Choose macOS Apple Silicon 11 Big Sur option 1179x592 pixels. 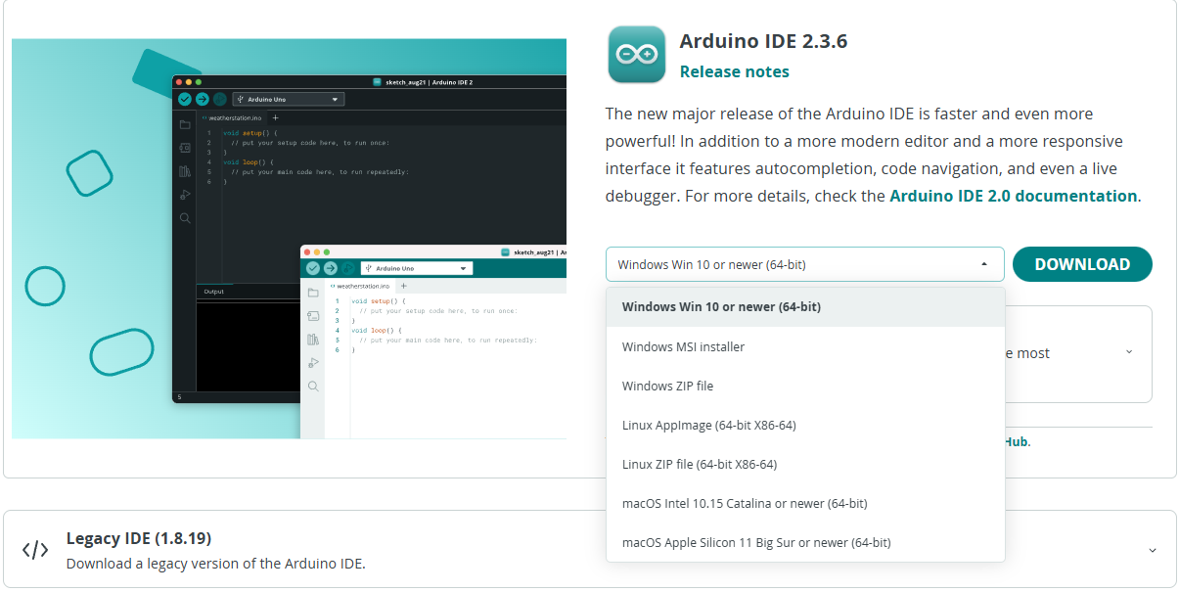(755, 542)
